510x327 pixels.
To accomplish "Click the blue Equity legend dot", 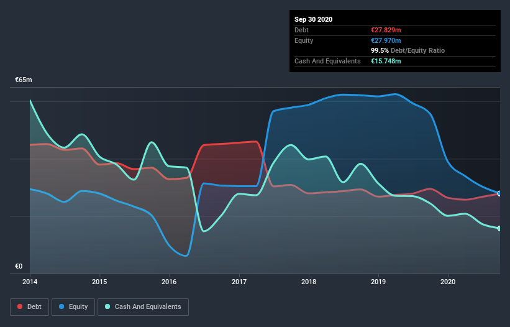I will [x=61, y=306].
